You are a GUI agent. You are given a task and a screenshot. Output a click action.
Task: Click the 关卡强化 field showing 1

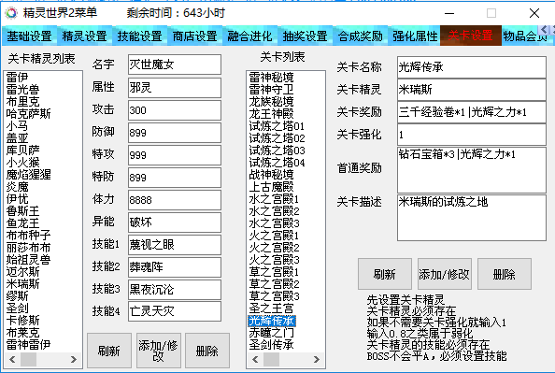pyautogui.click(x=472, y=135)
